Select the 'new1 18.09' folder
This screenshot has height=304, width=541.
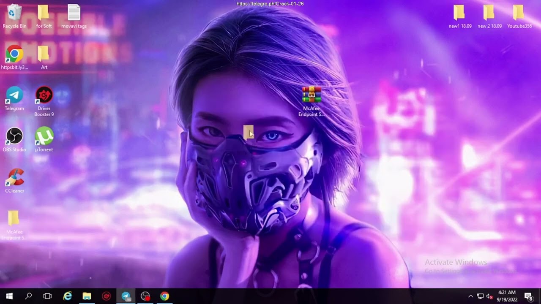(460, 16)
